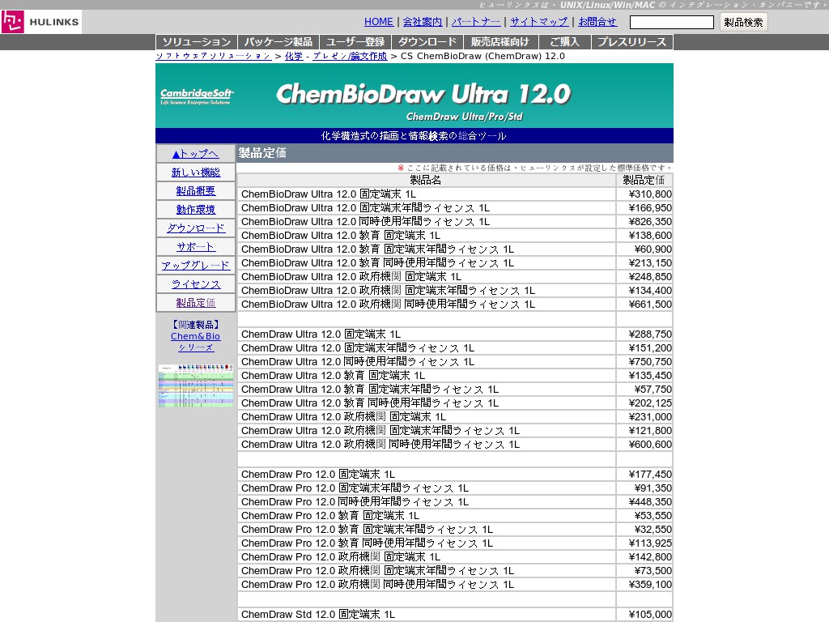Open サポート sidebar link
Screen dimensions: 829x622
point(196,247)
